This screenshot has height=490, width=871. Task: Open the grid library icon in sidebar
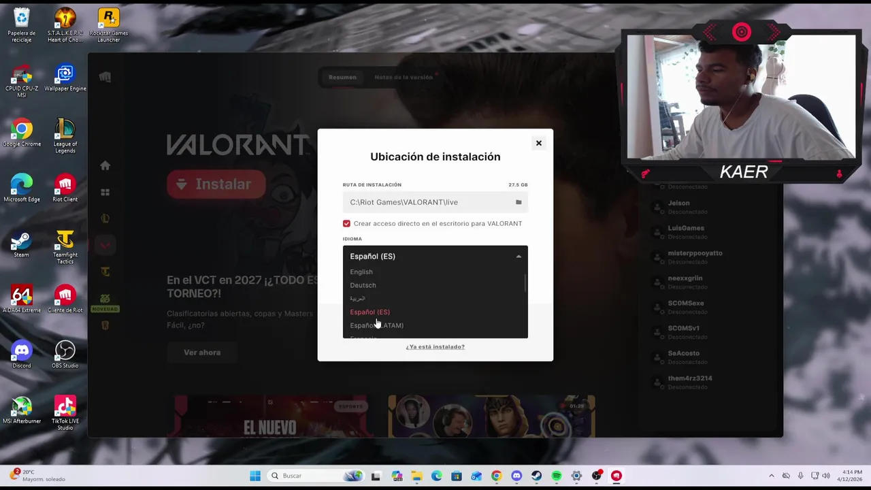pos(105,193)
